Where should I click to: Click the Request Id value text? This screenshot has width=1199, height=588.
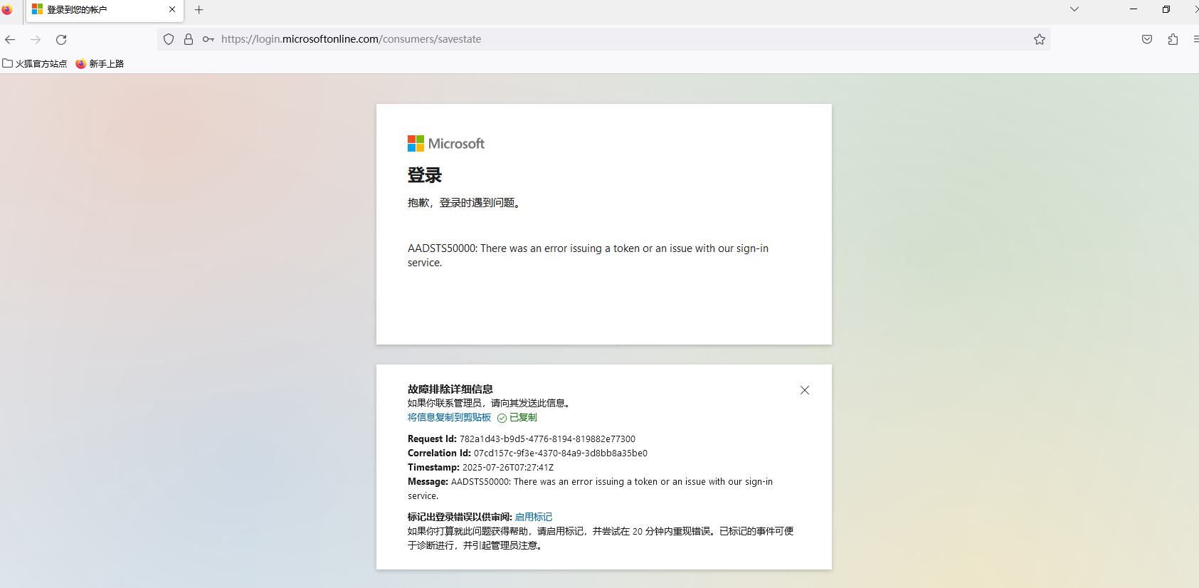pyautogui.click(x=547, y=439)
